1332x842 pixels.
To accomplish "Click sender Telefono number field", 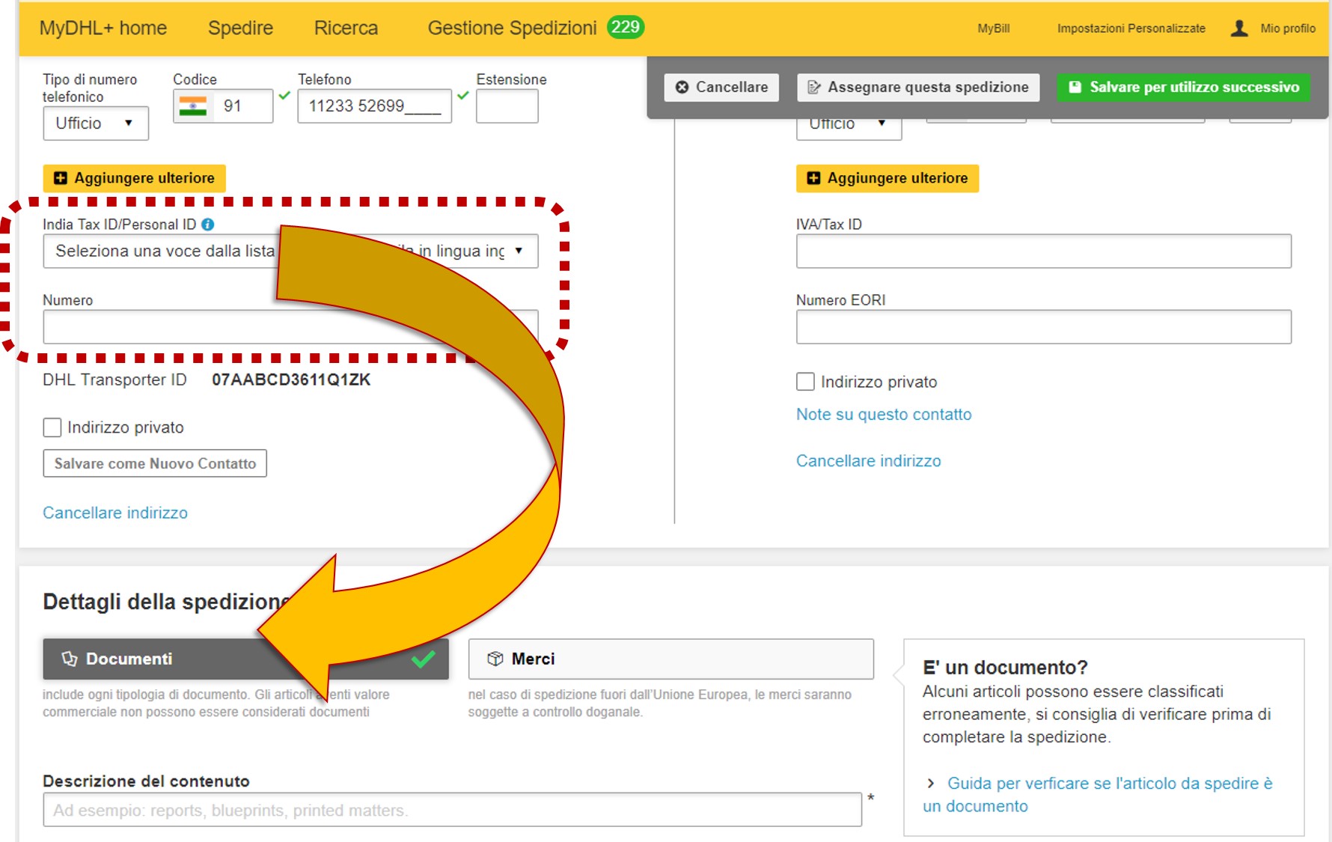I will (x=374, y=106).
